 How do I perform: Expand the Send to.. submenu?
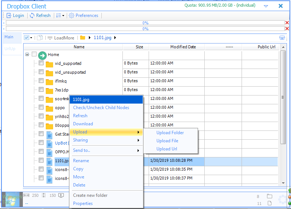click(x=106, y=150)
